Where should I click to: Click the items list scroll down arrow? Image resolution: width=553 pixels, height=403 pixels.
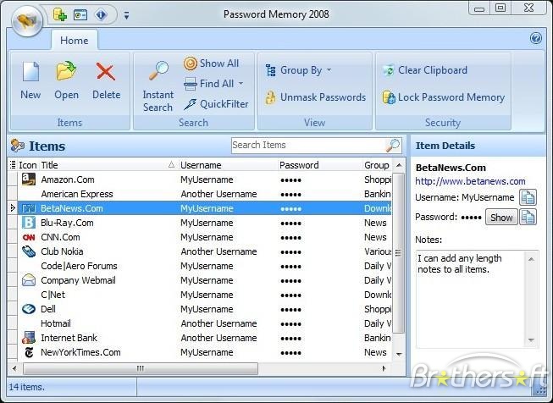tap(399, 355)
